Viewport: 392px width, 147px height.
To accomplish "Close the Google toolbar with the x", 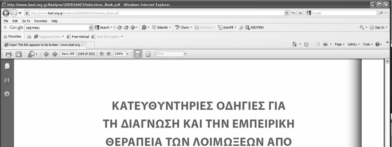I will pos(5,28).
